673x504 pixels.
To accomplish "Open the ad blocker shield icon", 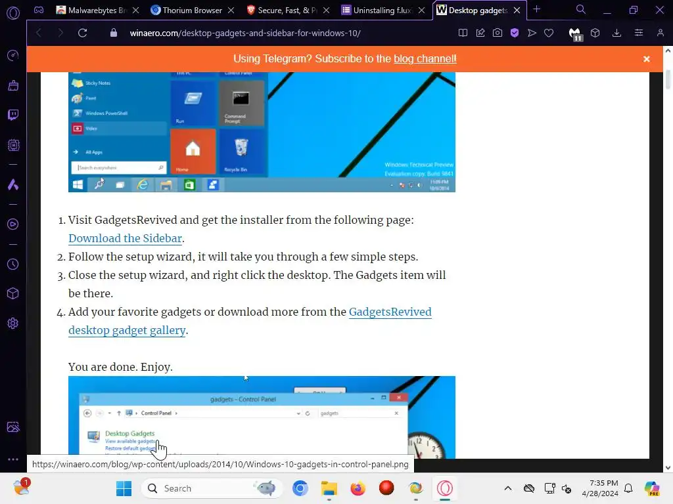I will point(515,33).
